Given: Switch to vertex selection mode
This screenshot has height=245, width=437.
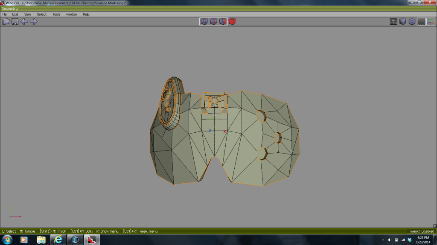Looking at the screenshot, I should pyautogui.click(x=204, y=21).
